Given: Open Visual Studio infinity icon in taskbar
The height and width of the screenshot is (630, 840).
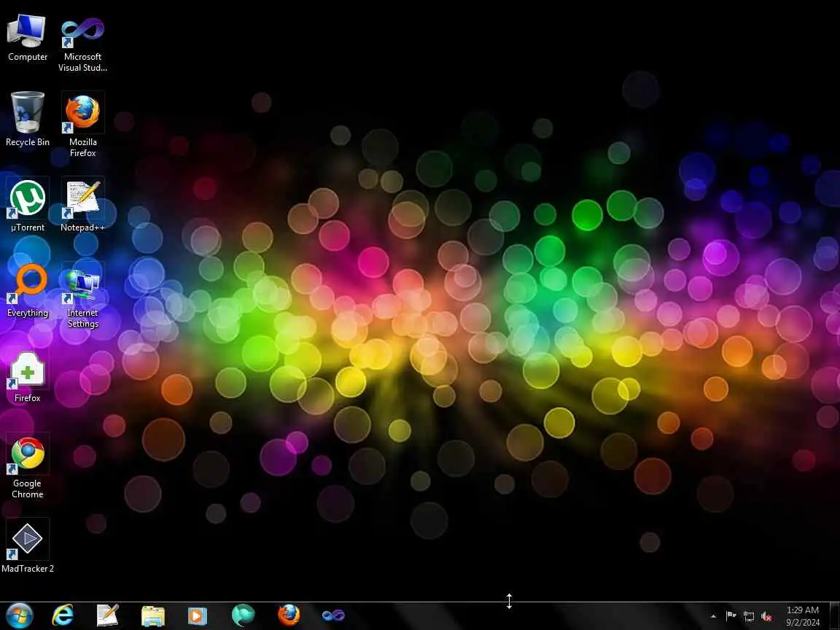Looking at the screenshot, I should (x=333, y=615).
